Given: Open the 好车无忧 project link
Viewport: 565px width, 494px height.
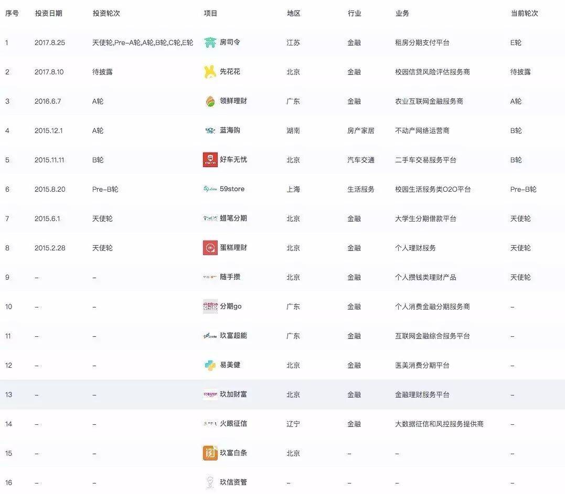Looking at the screenshot, I should (233, 160).
